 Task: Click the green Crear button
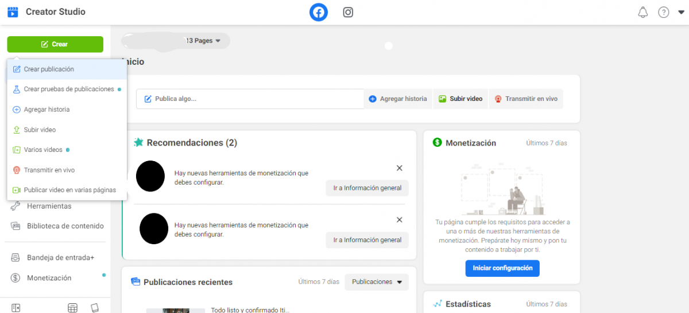tap(55, 44)
